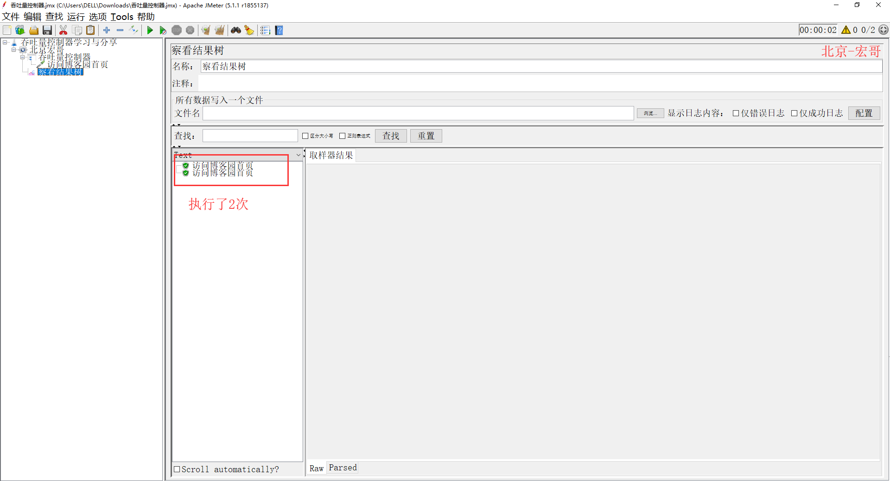Viewport: 890px width, 481px height.
Task: Collapse the 北京宏哥 thread group node
Action: [14, 50]
